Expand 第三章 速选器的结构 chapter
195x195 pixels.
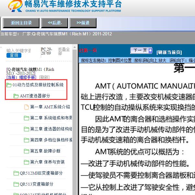pyautogui.click(x=51, y=129)
